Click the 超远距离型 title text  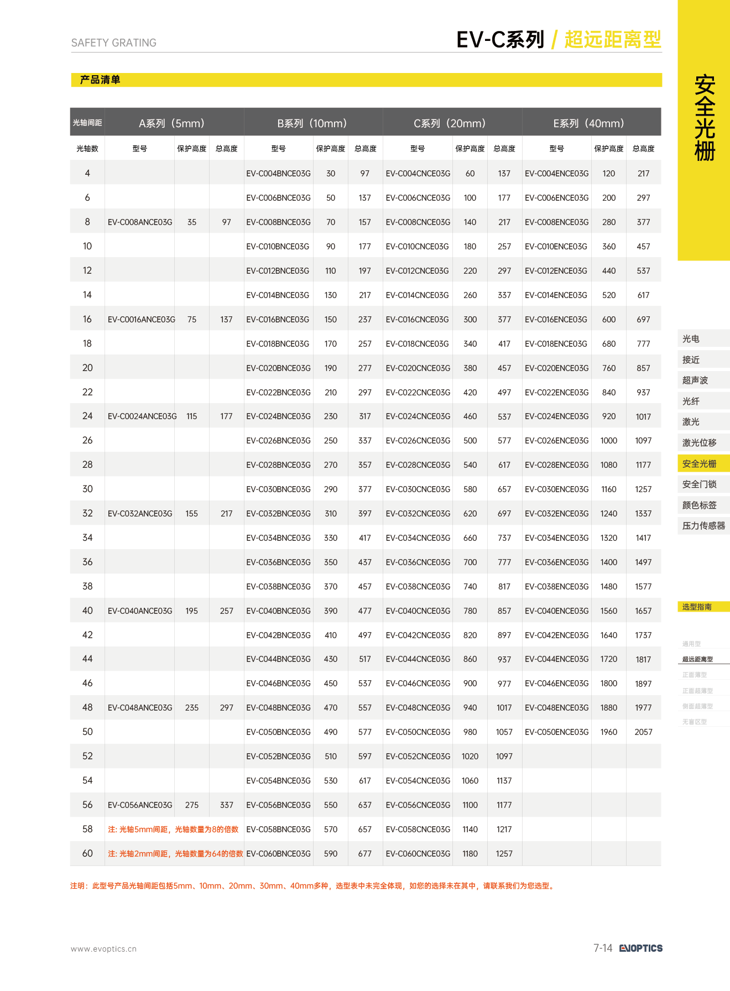[x=613, y=40]
